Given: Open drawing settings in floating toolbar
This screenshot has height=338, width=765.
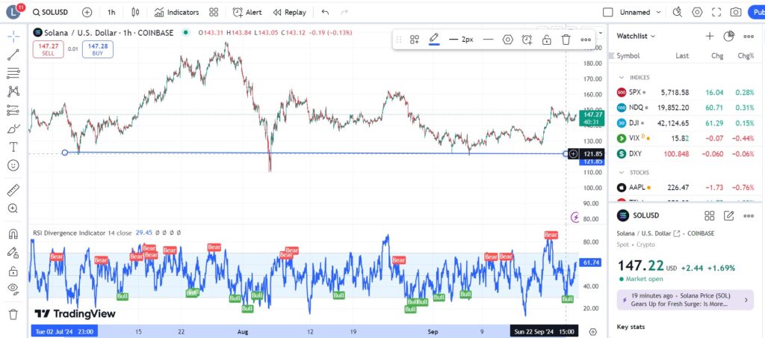Looking at the screenshot, I should pos(508,40).
